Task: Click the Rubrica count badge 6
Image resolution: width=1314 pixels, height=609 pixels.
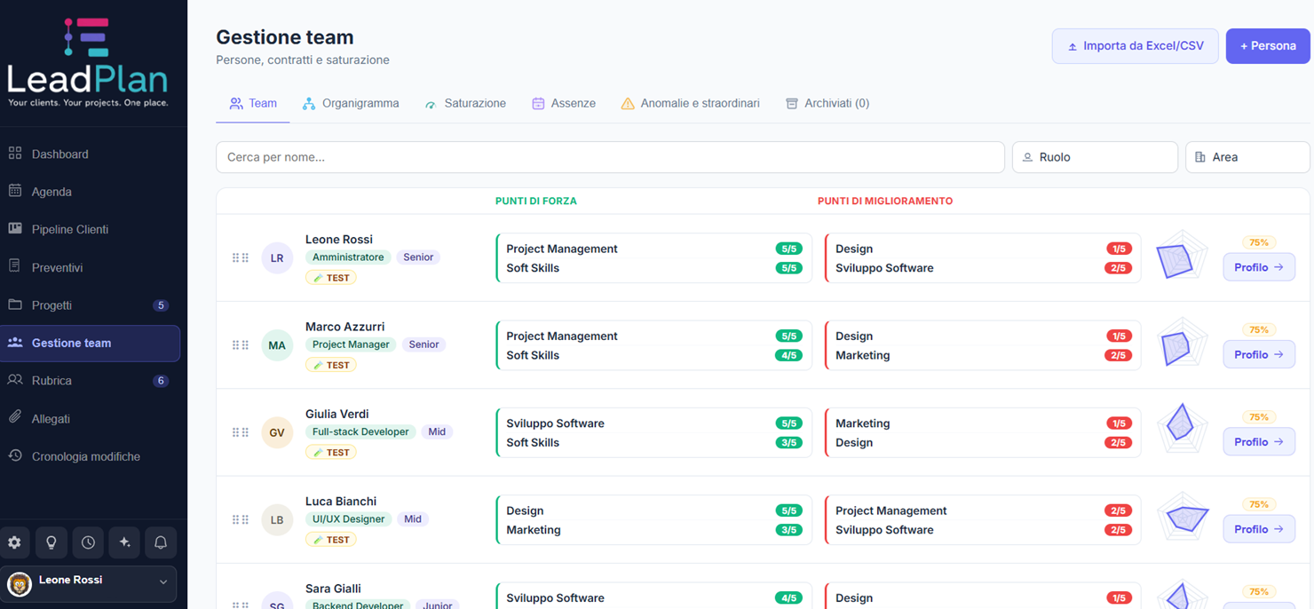Action: click(x=161, y=381)
